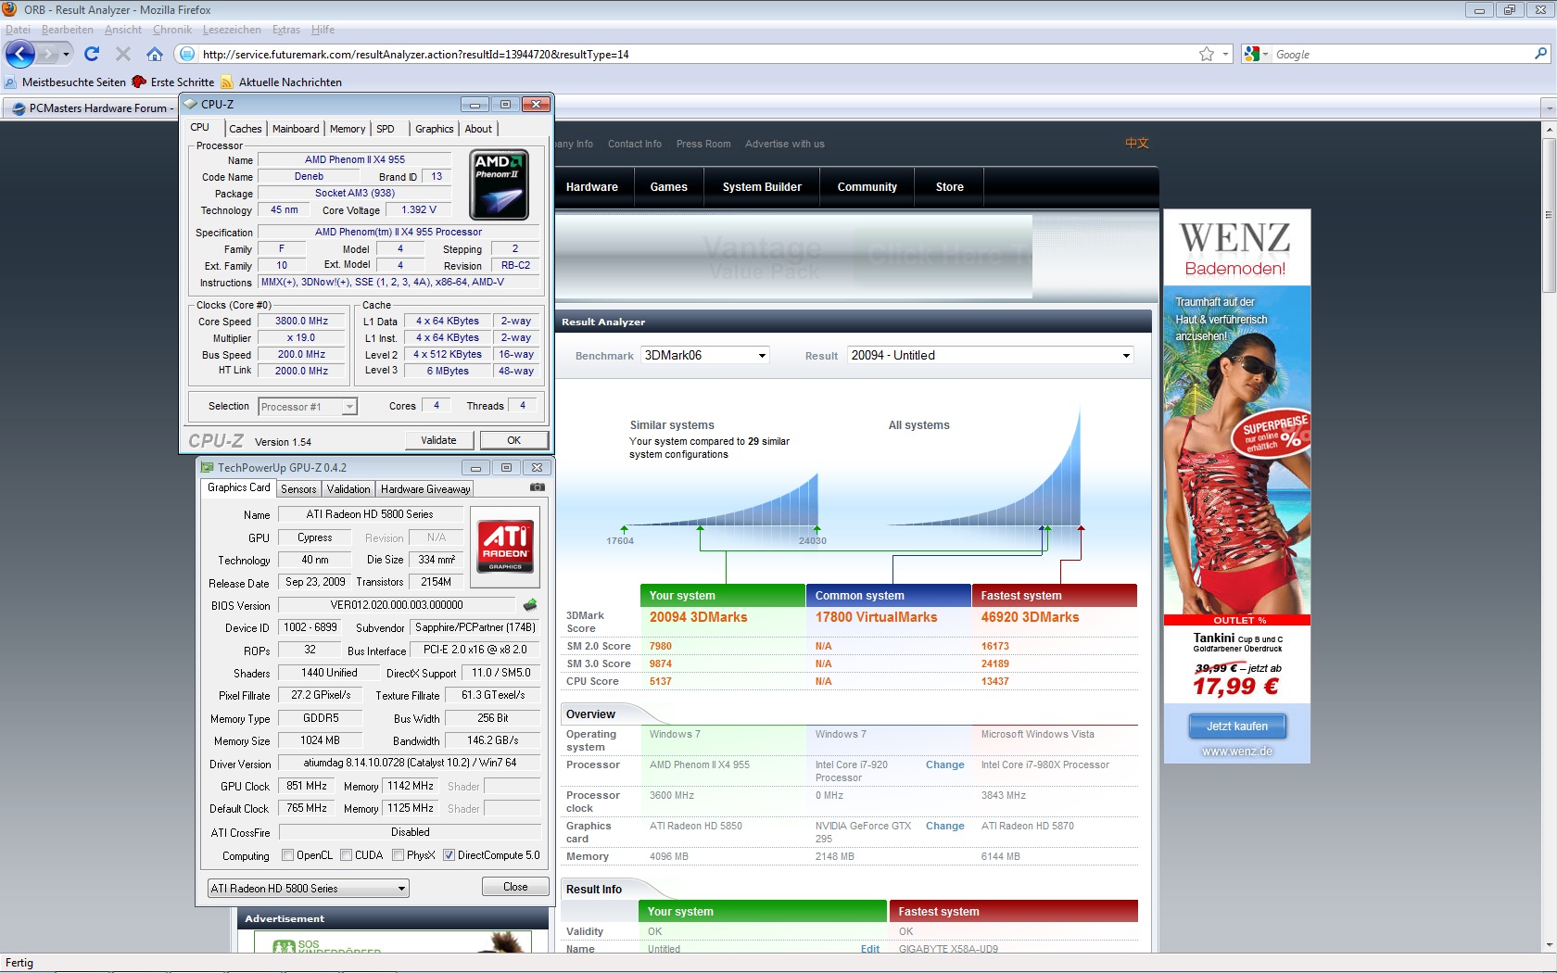This screenshot has width=1557, height=973.
Task: Open the Chronik menu in Firefox
Action: (171, 30)
